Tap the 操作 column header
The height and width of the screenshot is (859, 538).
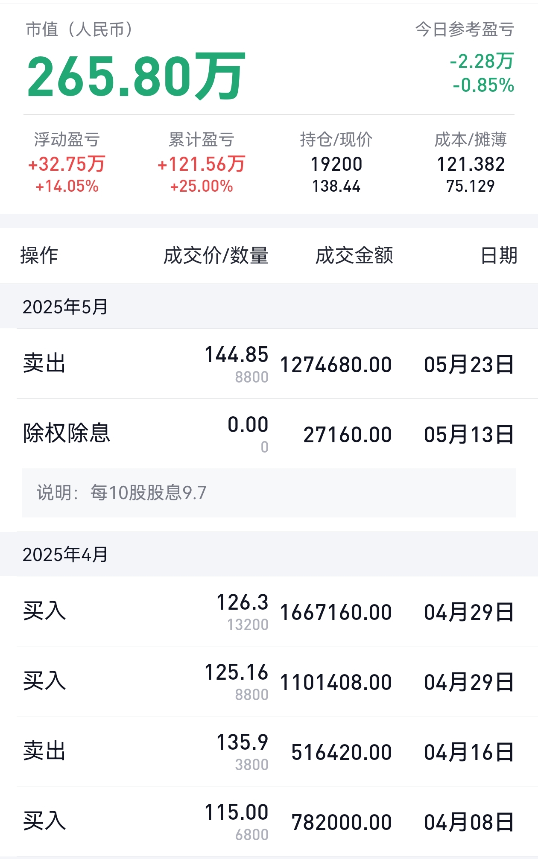[x=39, y=256]
